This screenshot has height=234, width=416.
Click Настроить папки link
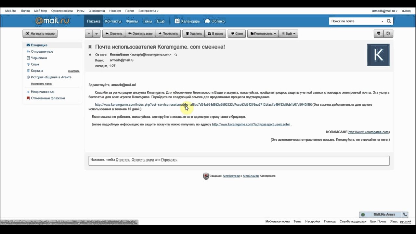[x=42, y=84]
